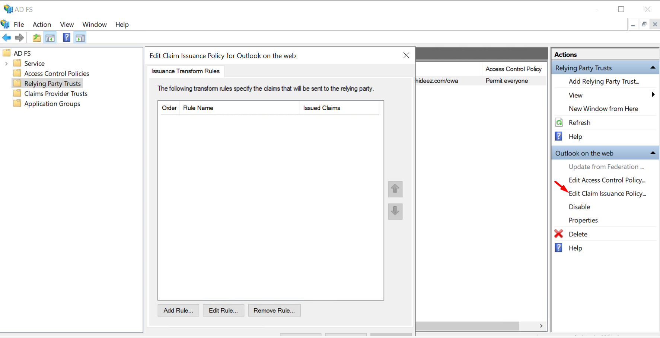Image resolution: width=660 pixels, height=338 pixels.
Task: Click the horizontal scrollbar right arrow
Action: pyautogui.click(x=541, y=326)
